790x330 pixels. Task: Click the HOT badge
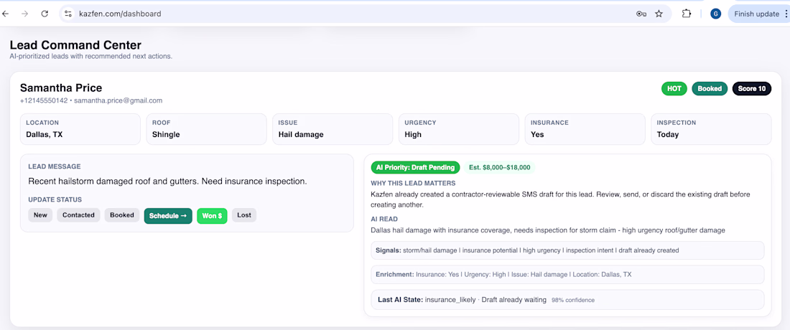tap(674, 88)
